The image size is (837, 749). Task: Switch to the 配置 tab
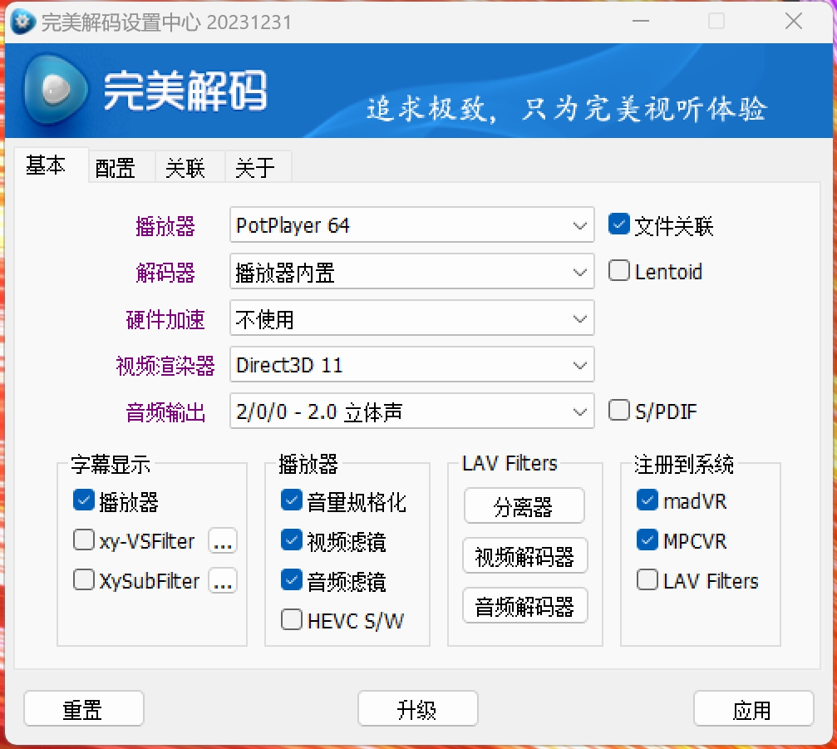click(115, 168)
